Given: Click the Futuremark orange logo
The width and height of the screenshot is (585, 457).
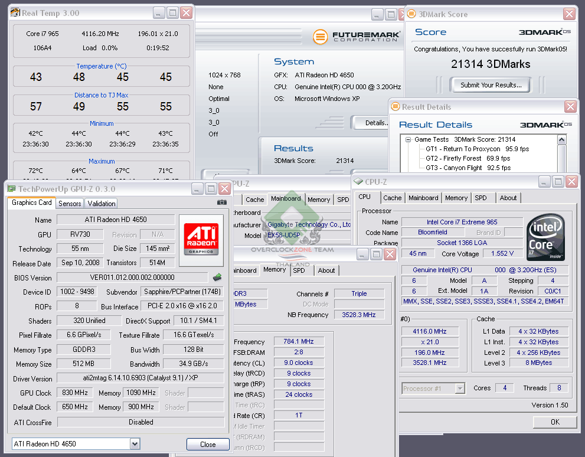Looking at the screenshot, I should (320, 37).
